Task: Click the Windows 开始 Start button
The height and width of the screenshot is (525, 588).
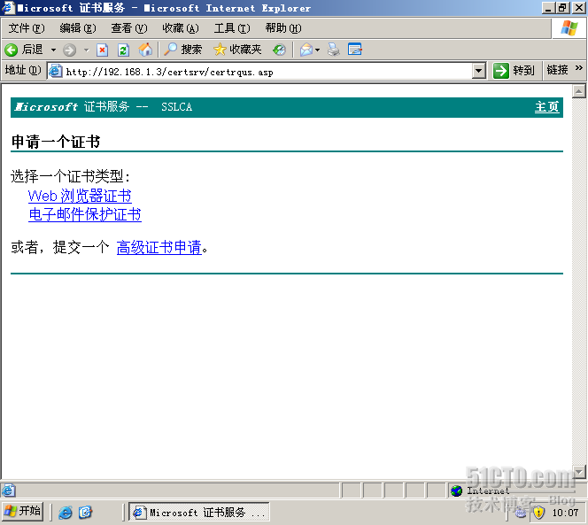Action: tap(22, 512)
